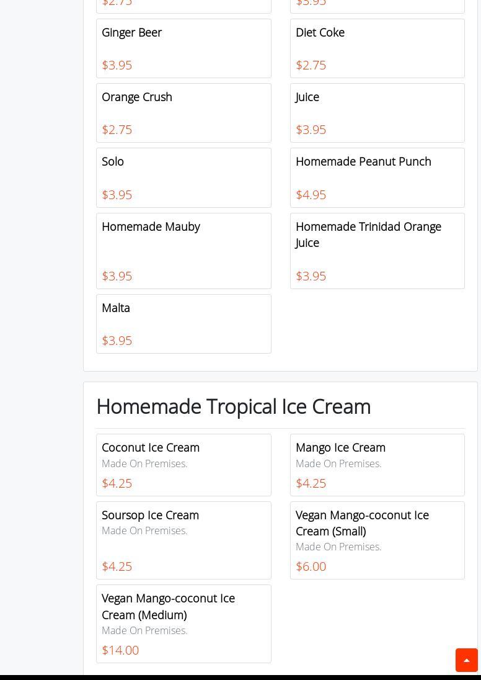Select the Diet Coke menu item

377,48
